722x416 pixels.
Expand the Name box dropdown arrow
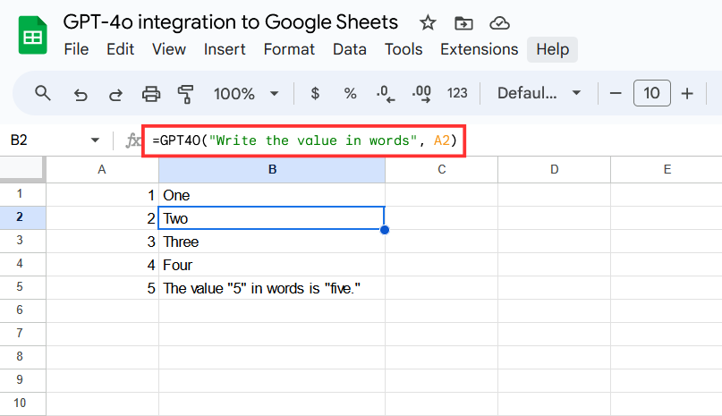pos(95,140)
